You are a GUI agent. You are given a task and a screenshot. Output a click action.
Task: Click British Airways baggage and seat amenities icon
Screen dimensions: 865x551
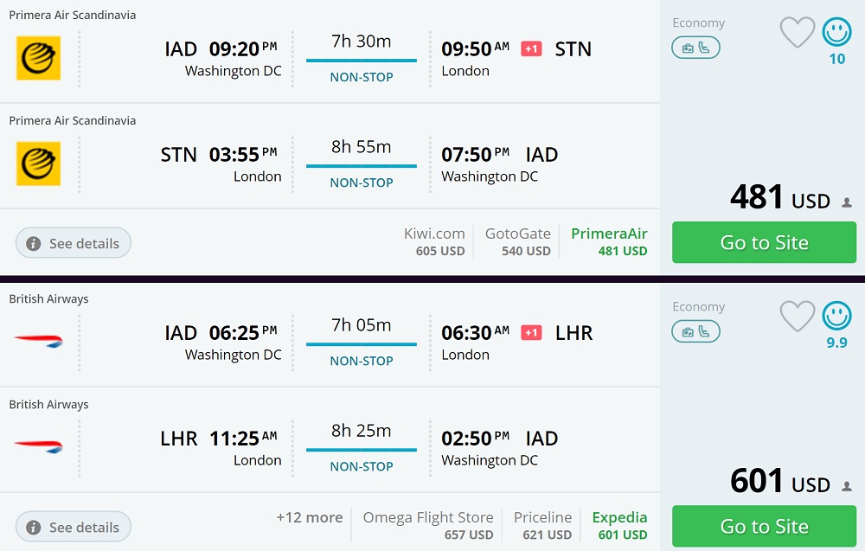(695, 332)
